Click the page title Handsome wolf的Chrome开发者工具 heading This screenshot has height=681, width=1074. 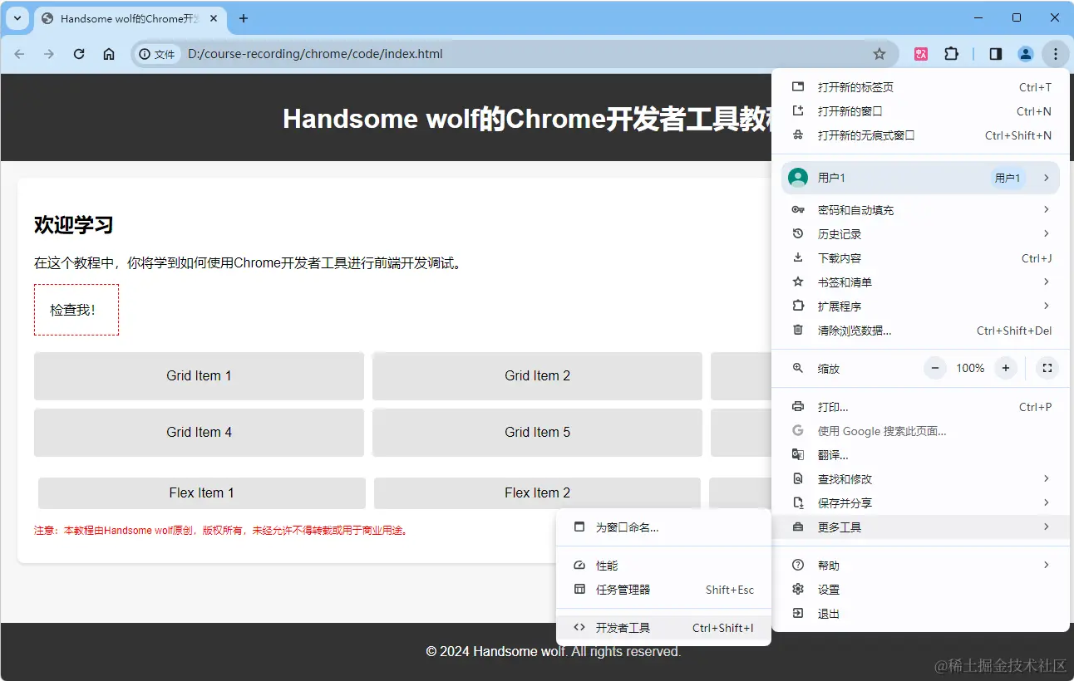(x=529, y=119)
